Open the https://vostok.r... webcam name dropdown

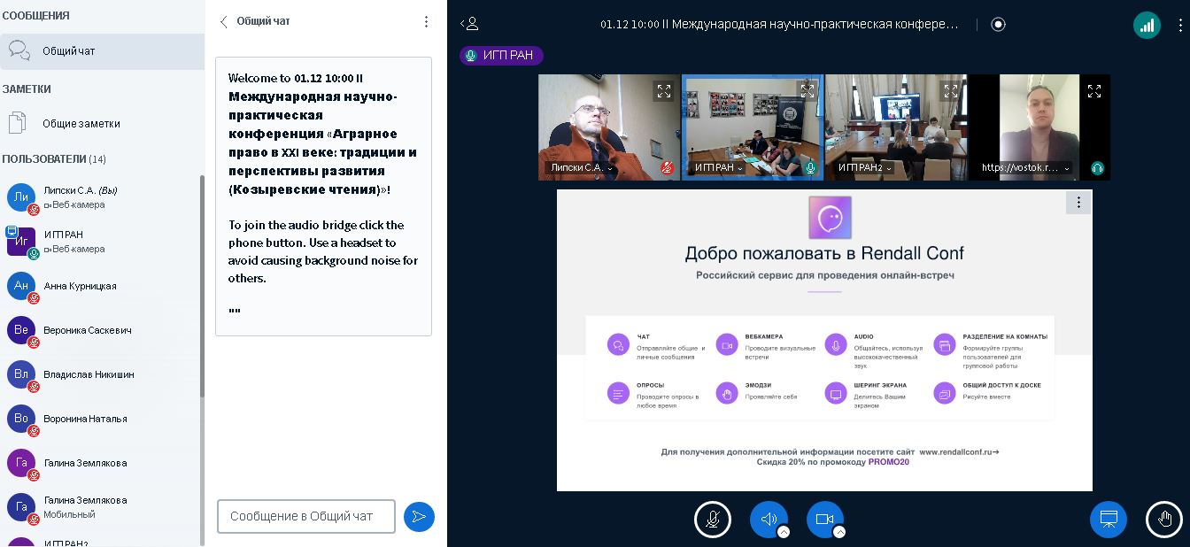point(1025,167)
